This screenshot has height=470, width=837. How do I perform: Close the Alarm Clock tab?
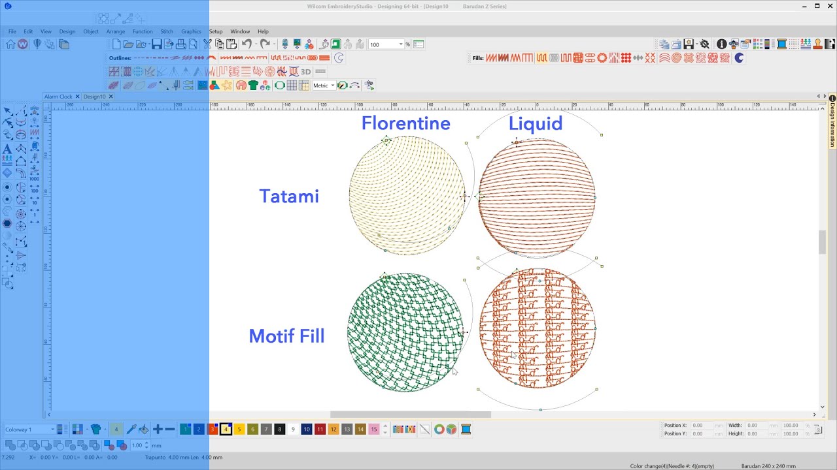(77, 97)
